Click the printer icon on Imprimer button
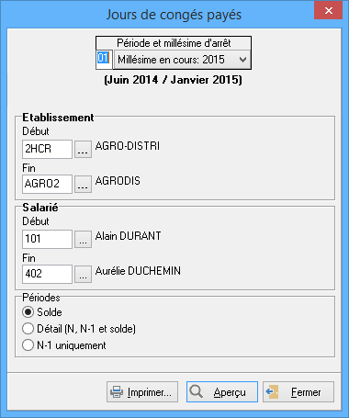The width and height of the screenshot is (349, 418). (x=117, y=391)
